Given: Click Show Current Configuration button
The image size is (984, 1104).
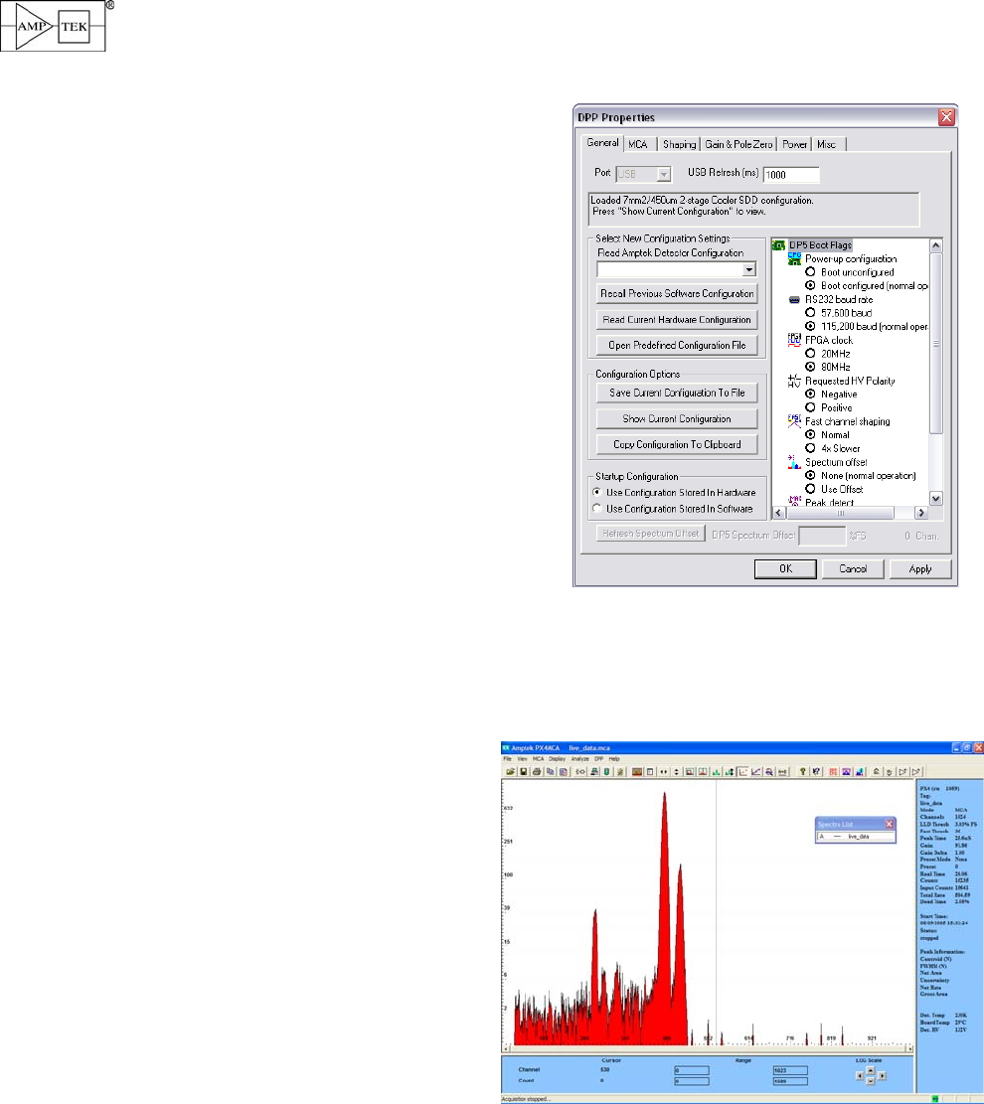Looking at the screenshot, I should pos(677,419).
